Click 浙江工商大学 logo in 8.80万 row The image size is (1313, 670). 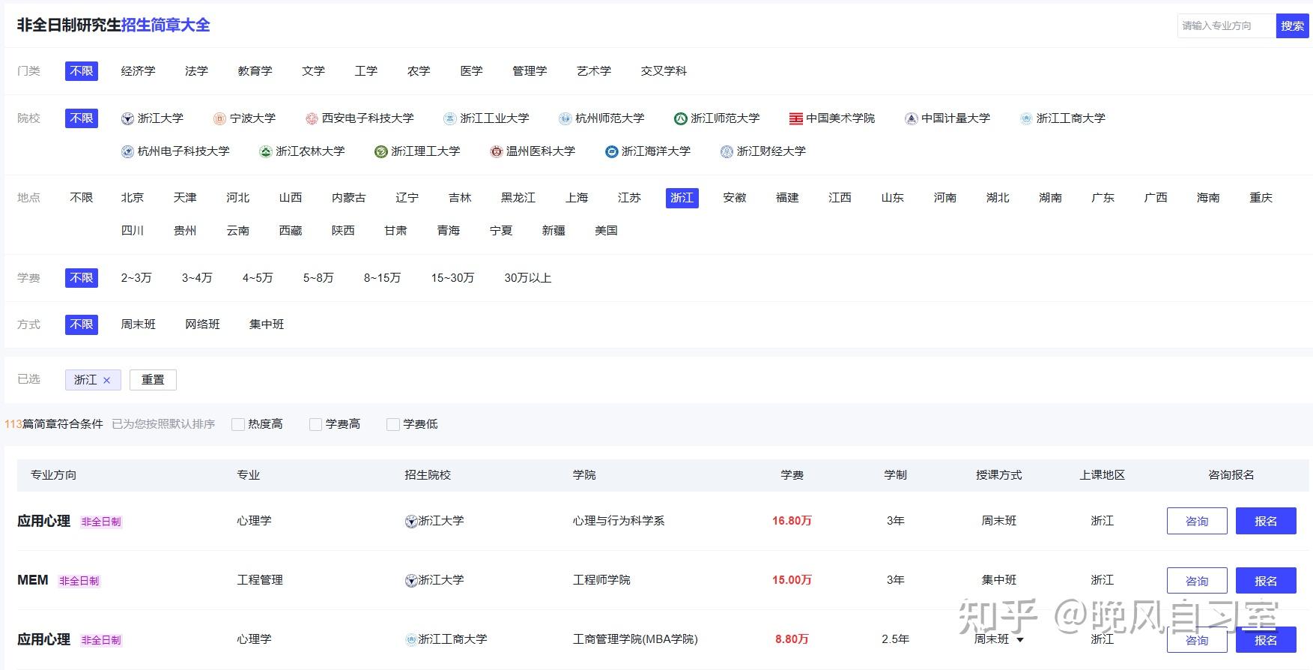[411, 639]
